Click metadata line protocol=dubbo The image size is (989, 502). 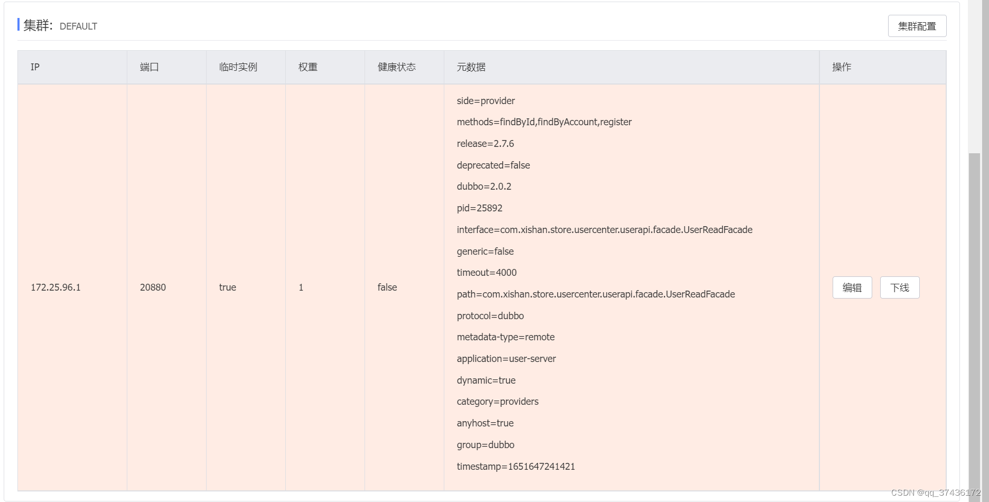pos(490,316)
